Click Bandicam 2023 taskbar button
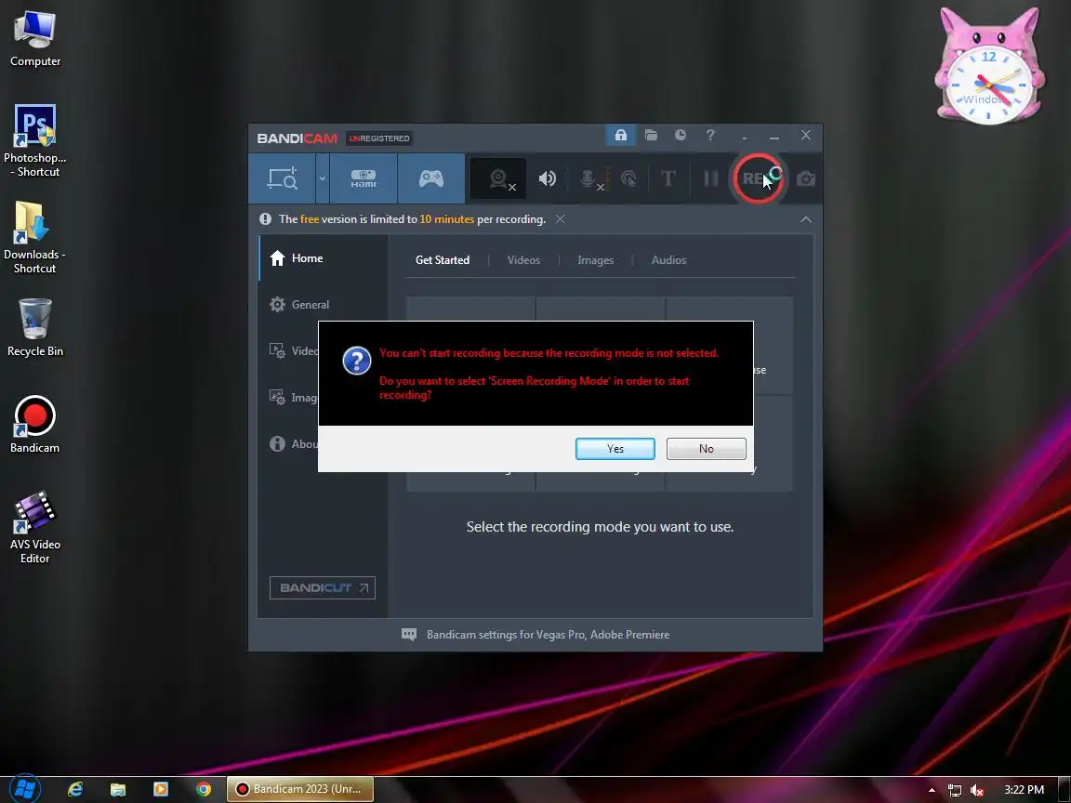 [x=300, y=789]
